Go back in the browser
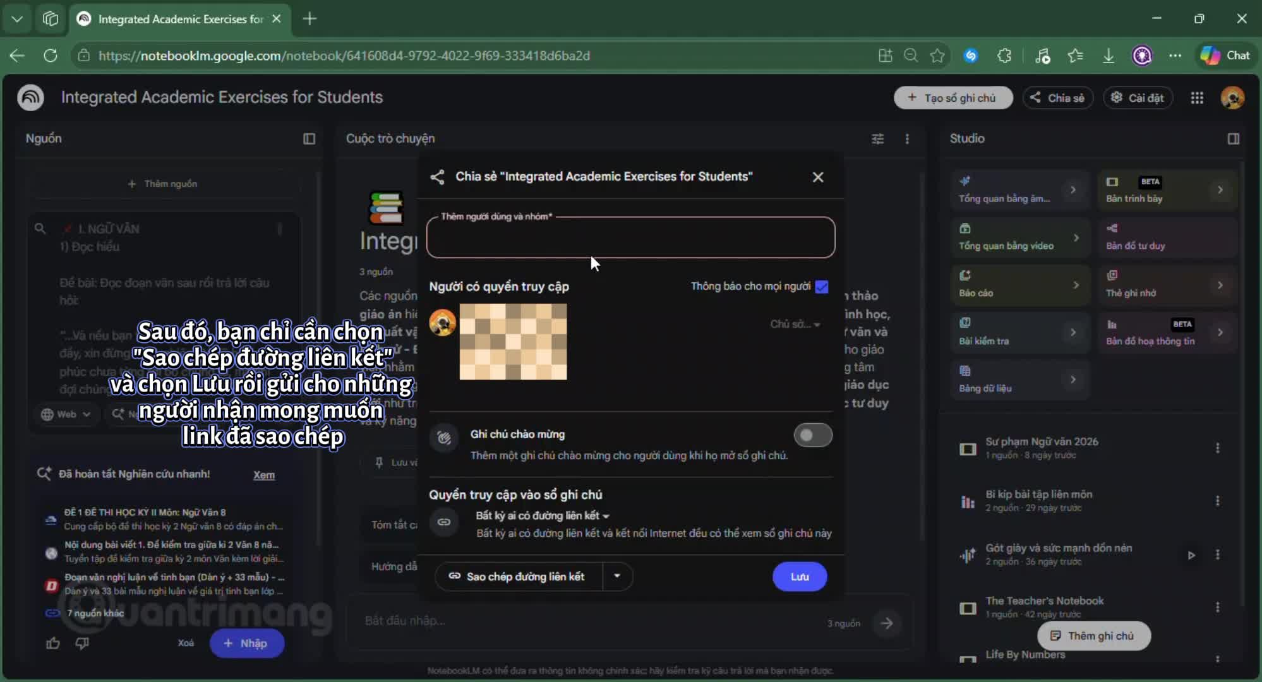This screenshot has height=682, width=1262. click(17, 56)
